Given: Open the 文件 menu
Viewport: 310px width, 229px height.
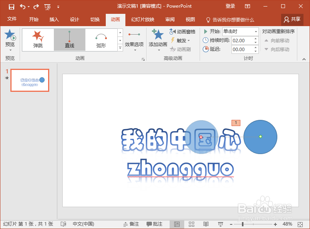Looking at the screenshot, I should tap(12, 19).
